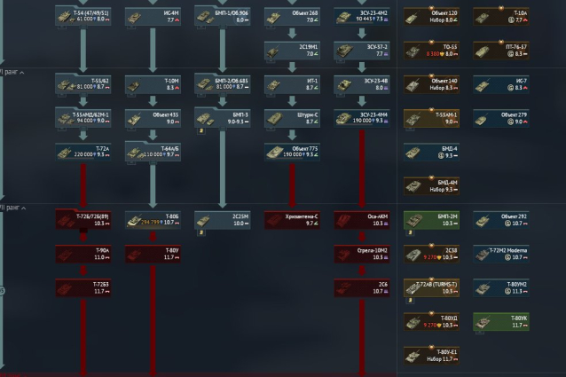Expand the Т-54 (47/49/51) vehicle group
The image size is (566, 377).
[83, 15]
